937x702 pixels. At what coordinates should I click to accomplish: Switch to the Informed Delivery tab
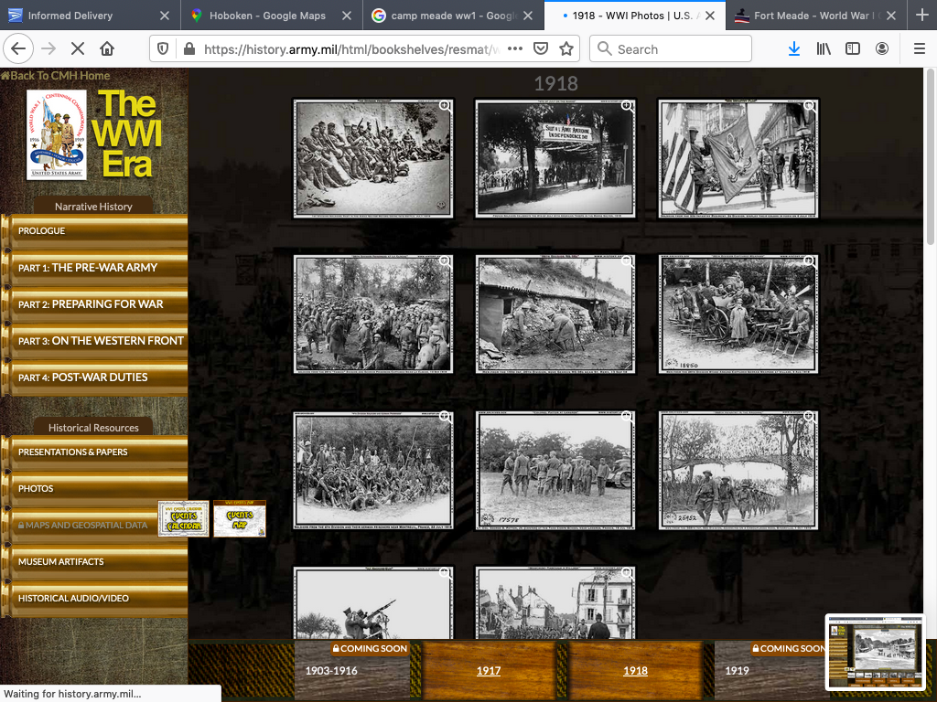82,16
